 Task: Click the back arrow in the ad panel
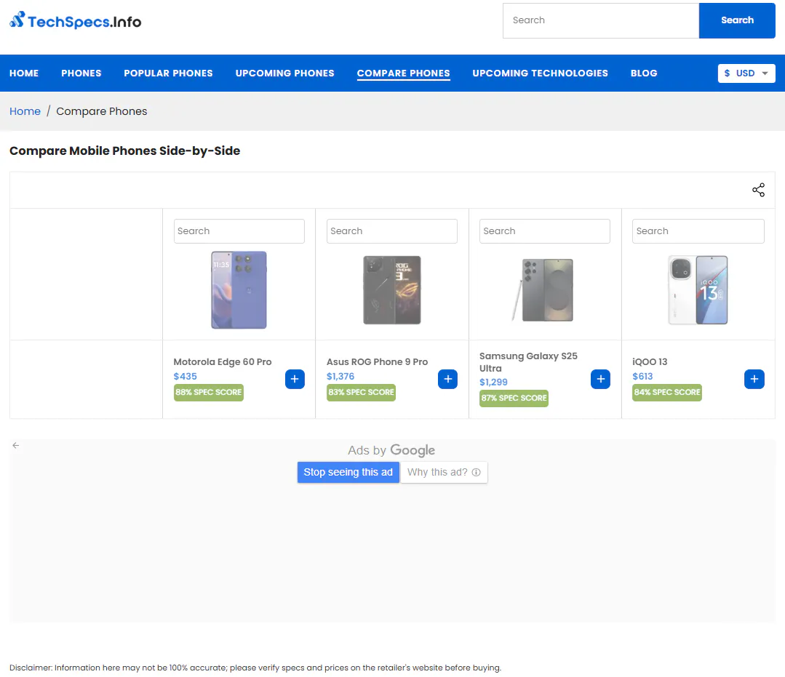[x=16, y=445]
